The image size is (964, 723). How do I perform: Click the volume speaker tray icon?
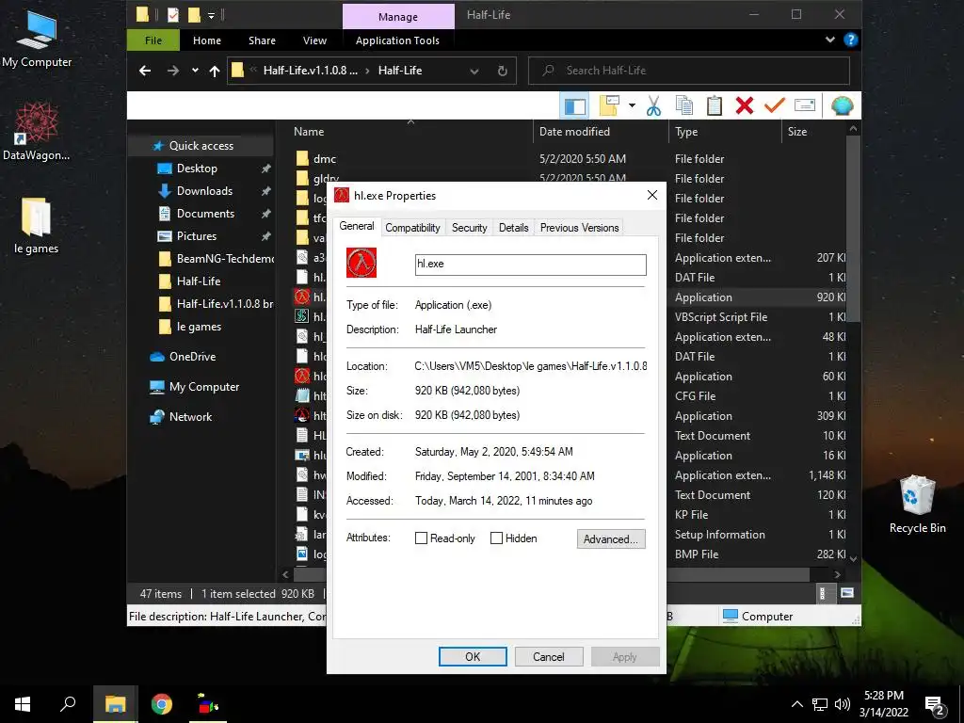click(x=843, y=704)
